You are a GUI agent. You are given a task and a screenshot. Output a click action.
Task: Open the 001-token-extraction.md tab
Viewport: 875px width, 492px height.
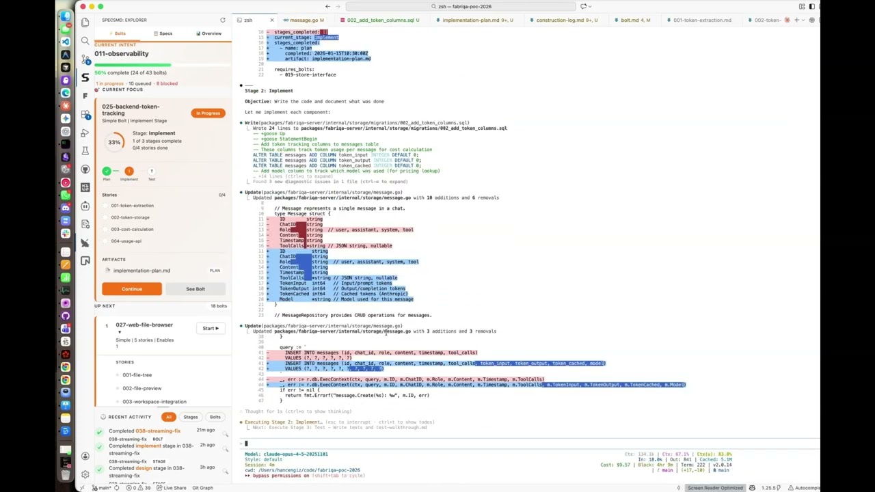coord(701,20)
